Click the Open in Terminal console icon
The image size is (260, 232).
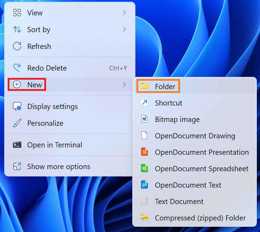17,145
